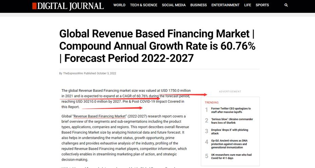Click the Trending section heading
This screenshot has width=315, height=168.
tap(212, 103)
